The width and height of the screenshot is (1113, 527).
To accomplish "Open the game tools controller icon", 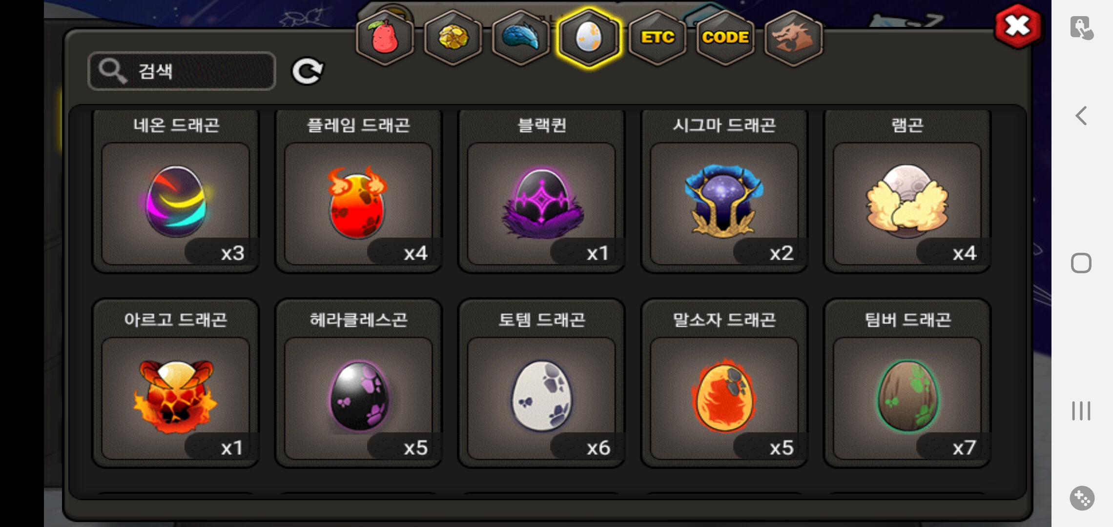I will [x=1082, y=498].
